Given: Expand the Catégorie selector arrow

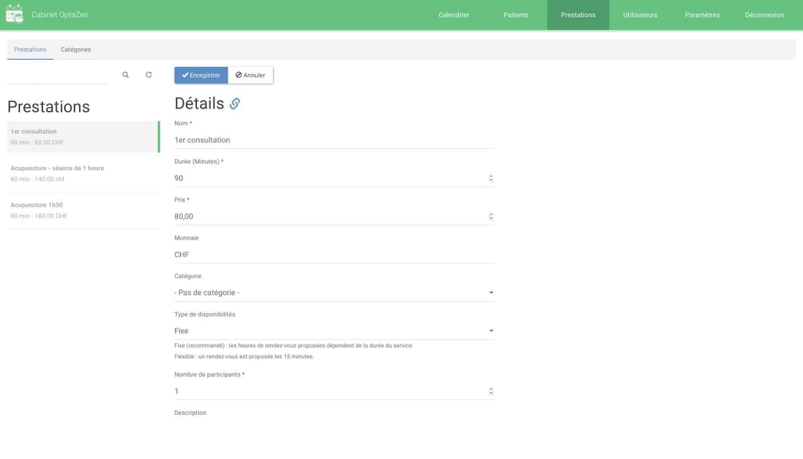Looking at the screenshot, I should (x=490, y=292).
